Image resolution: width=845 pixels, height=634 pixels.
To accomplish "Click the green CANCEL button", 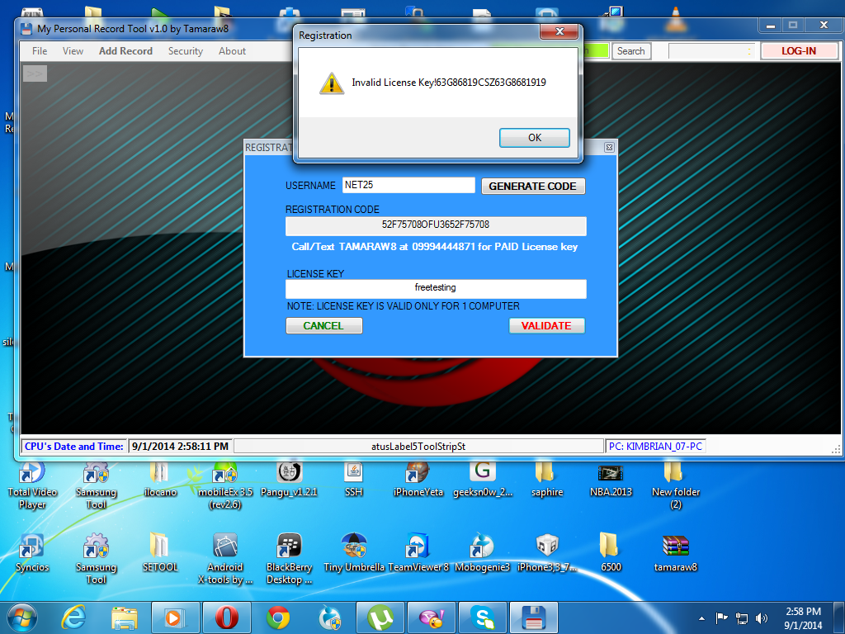I will (x=323, y=326).
